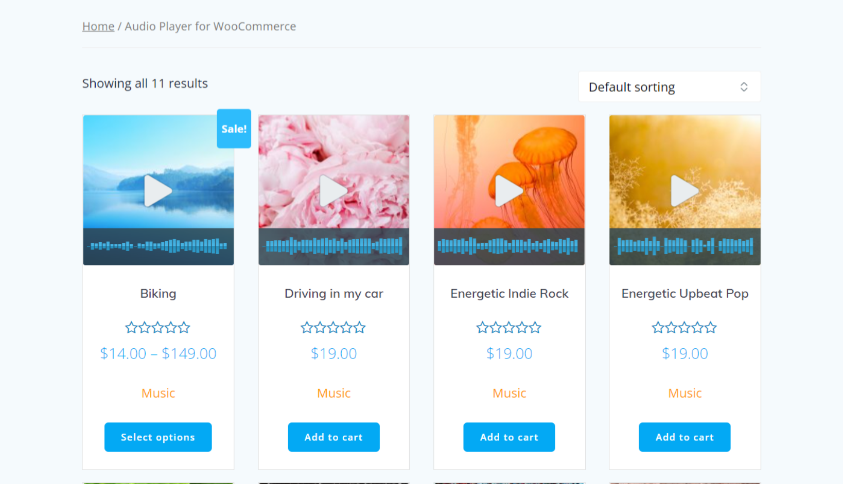Click Select options for Biking
Viewport: 843px width, 484px height.
tap(158, 437)
